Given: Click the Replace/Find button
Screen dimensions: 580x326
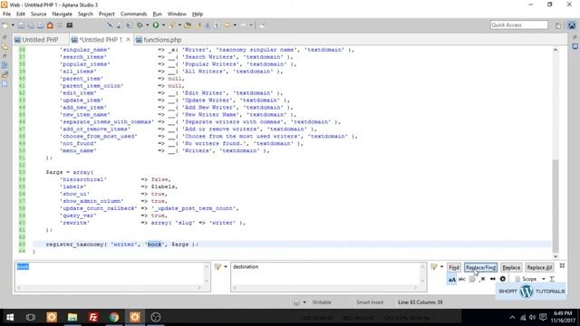Looking at the screenshot, I should (x=480, y=267).
